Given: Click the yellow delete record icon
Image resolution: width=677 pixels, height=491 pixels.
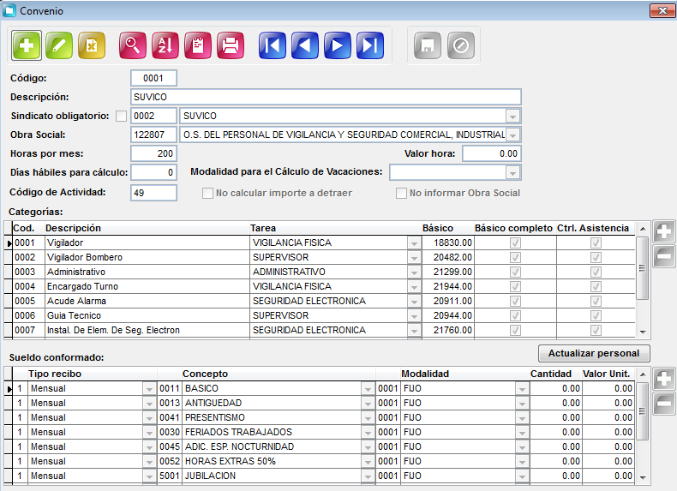Looking at the screenshot, I should point(92,45).
